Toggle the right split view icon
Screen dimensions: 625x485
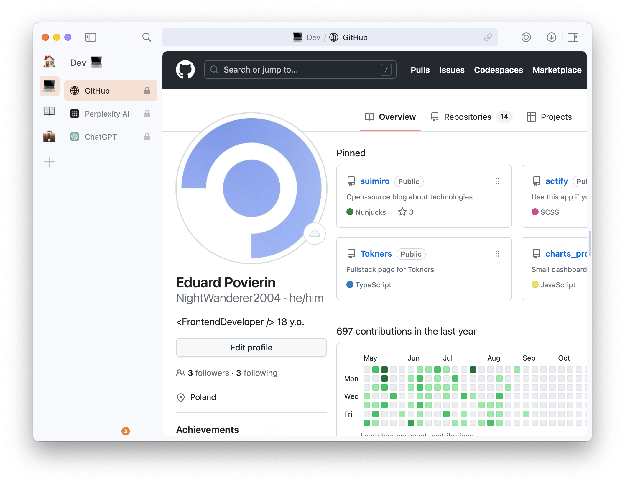(x=573, y=37)
